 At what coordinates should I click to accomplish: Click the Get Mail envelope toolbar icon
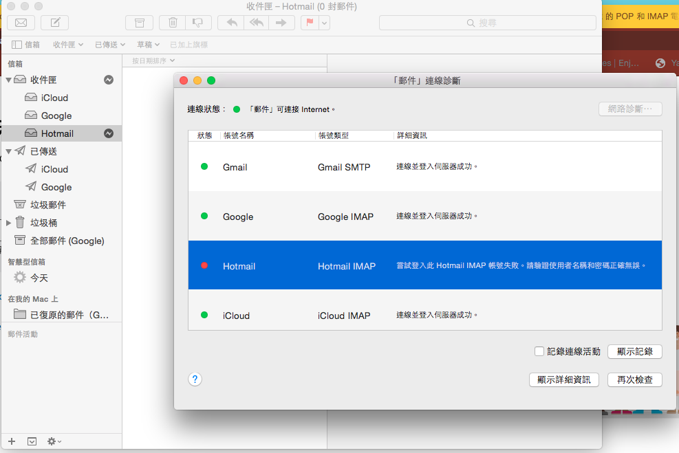pyautogui.click(x=21, y=23)
